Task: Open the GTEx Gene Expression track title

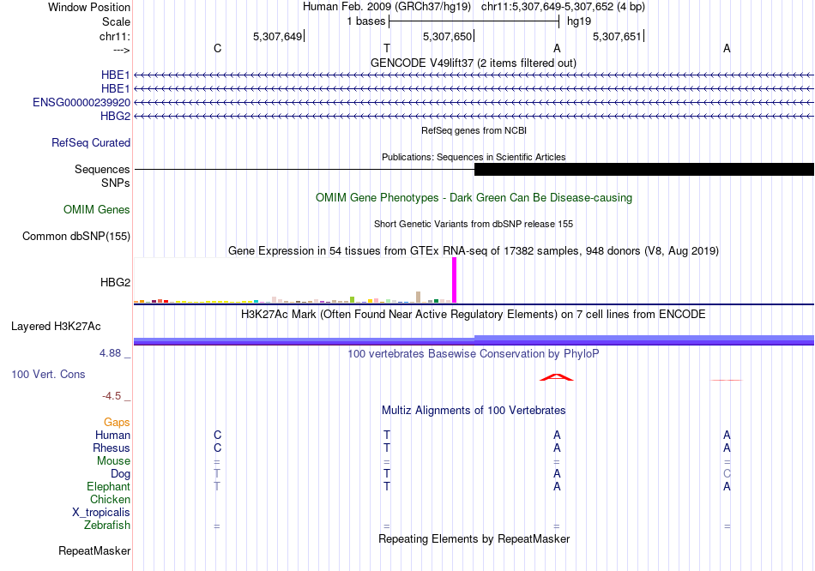Action: (x=474, y=251)
